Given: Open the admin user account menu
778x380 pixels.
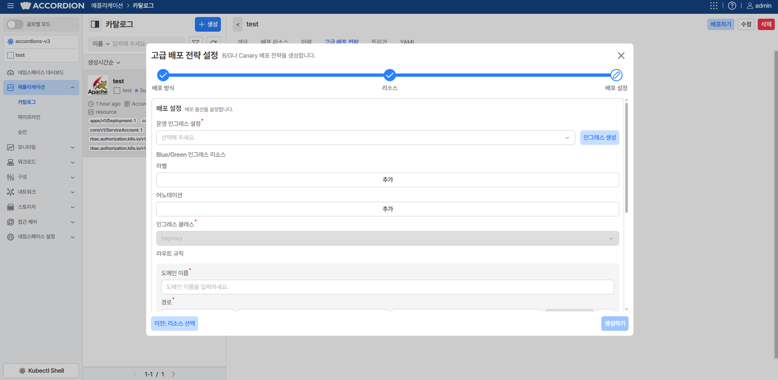Looking at the screenshot, I should (759, 6).
